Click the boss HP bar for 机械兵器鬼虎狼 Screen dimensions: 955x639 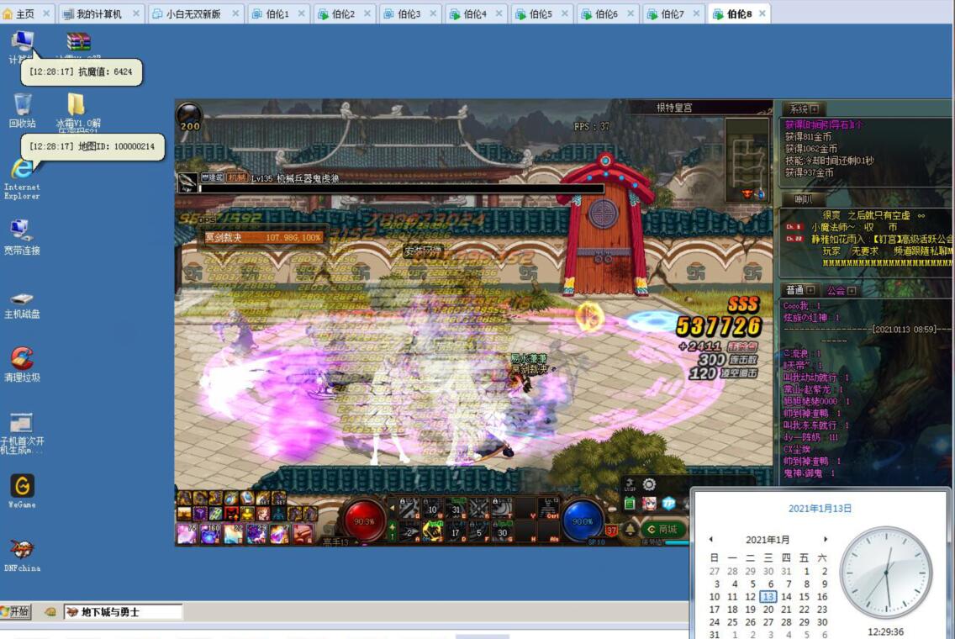(402, 189)
